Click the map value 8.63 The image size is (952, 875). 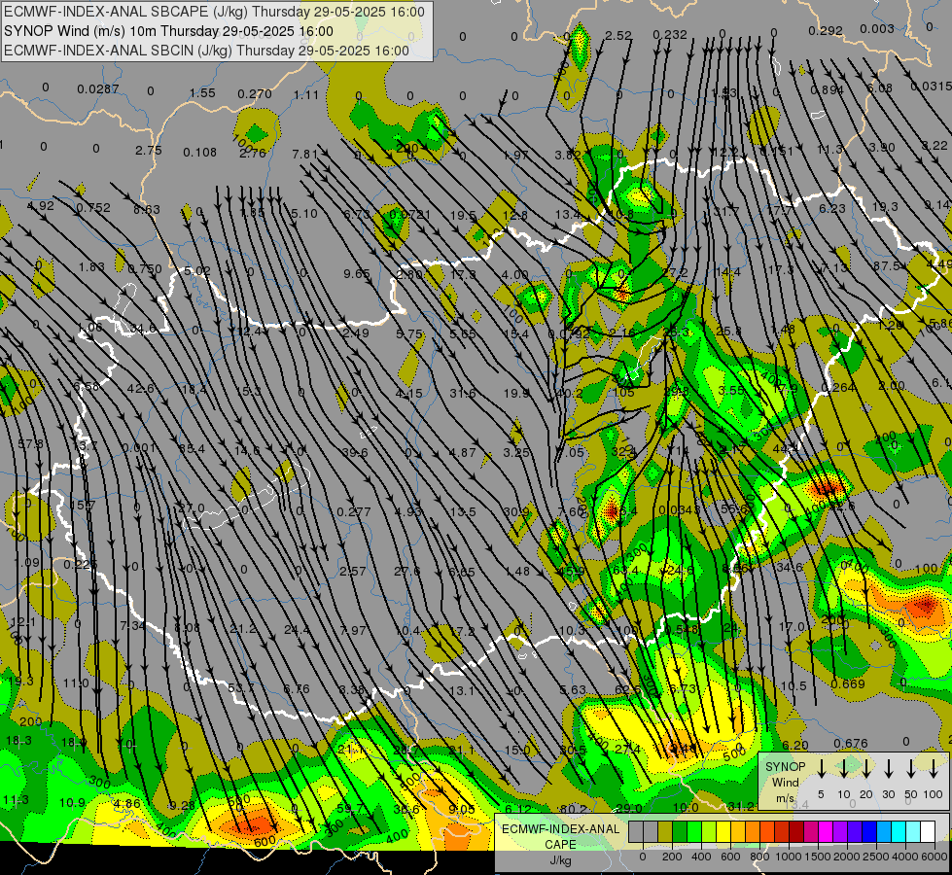(146, 209)
